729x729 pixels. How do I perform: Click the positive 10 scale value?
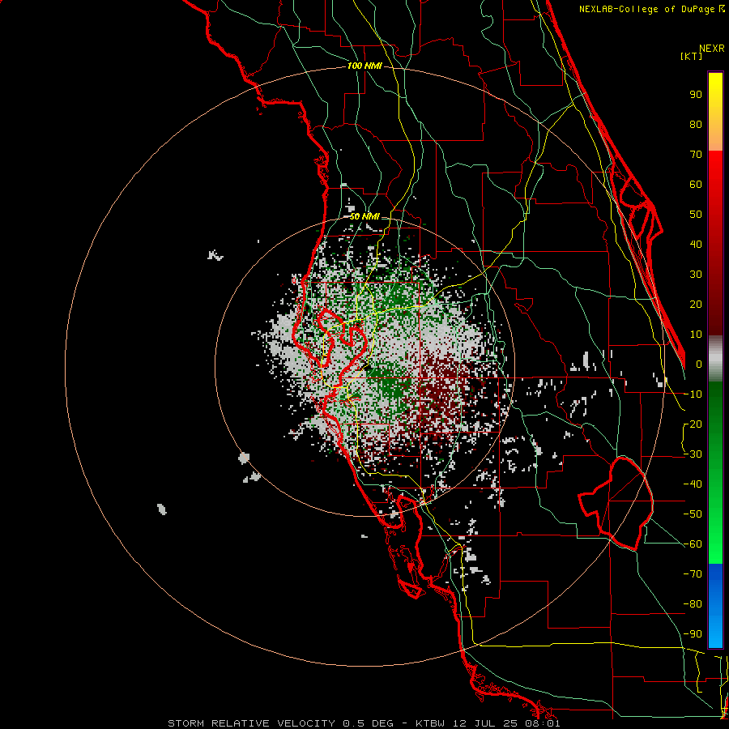point(696,335)
